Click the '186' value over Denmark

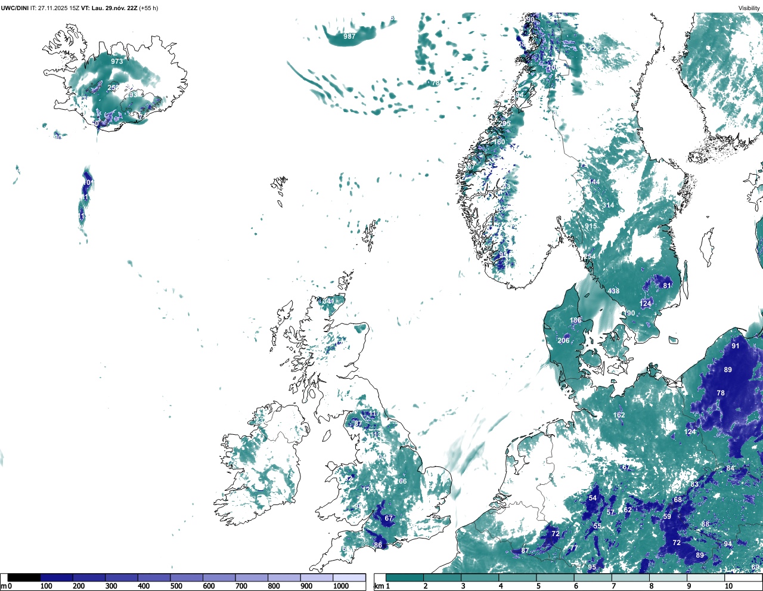point(575,320)
